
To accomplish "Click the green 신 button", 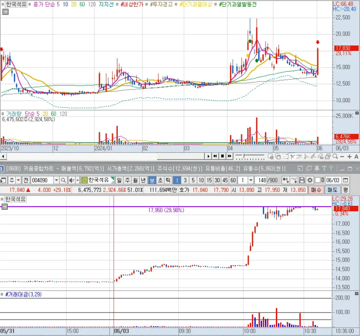I will pyautogui.click(x=84, y=180).
